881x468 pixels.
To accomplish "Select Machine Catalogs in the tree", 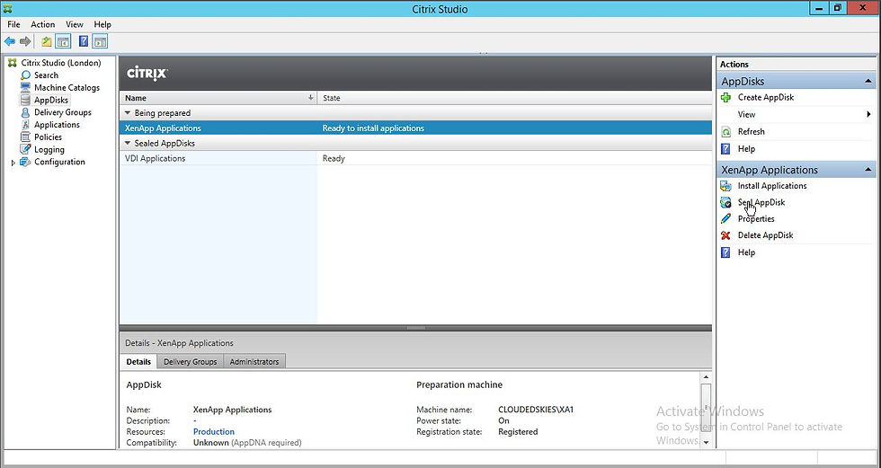I will 67,87.
